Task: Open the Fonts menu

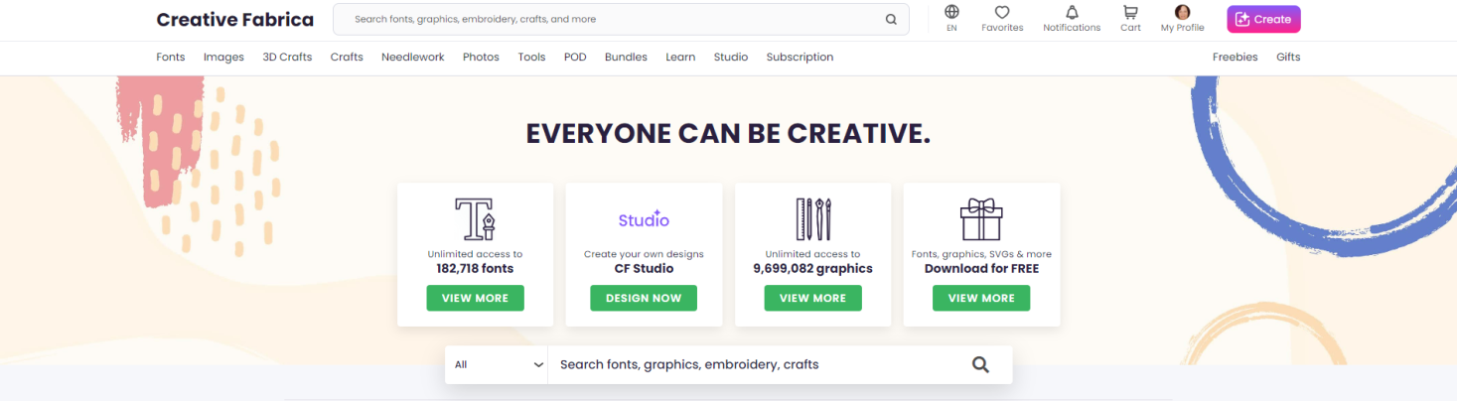Action: coord(171,57)
